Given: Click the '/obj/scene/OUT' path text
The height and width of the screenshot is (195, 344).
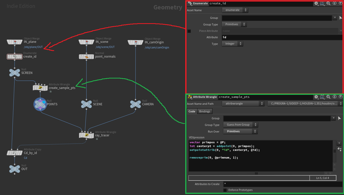Looking at the screenshot, I should coord(105,47).
